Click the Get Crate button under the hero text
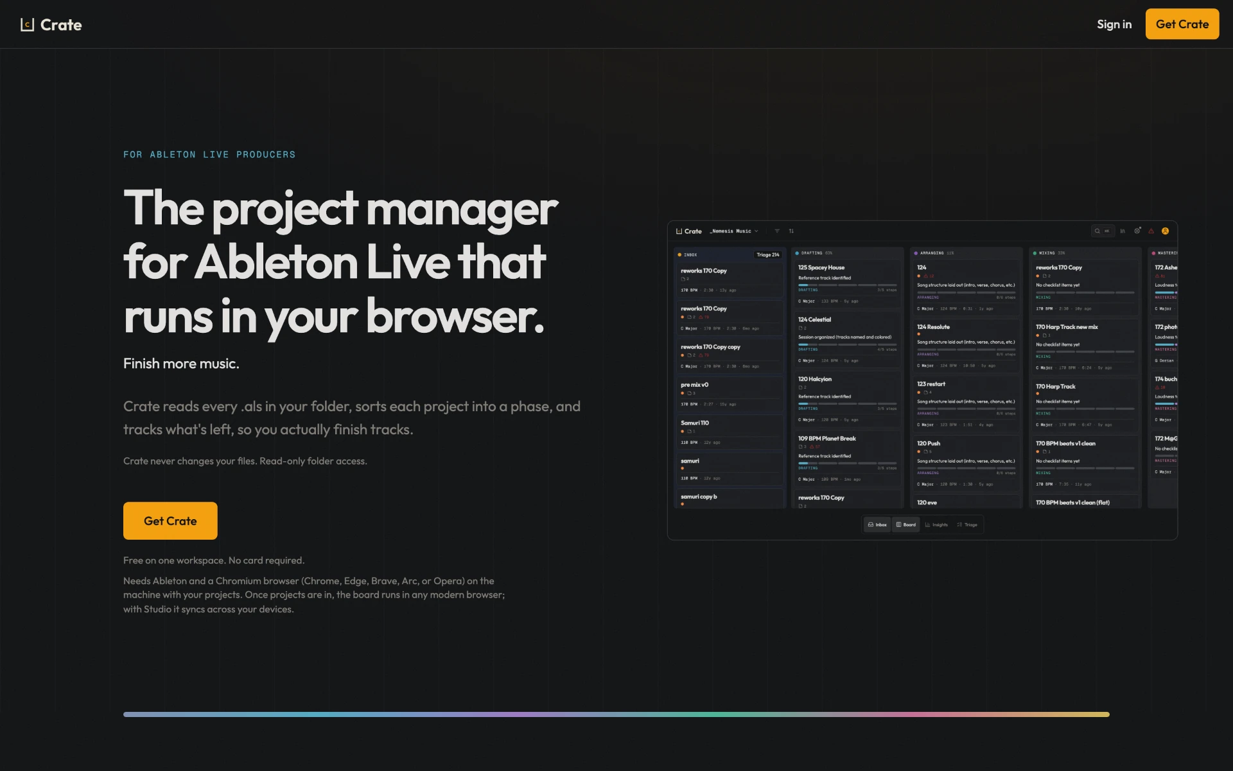 tap(170, 521)
